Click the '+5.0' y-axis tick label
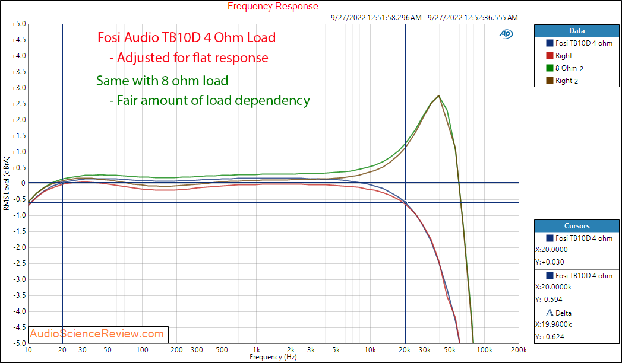The image size is (622, 363). tap(18, 24)
